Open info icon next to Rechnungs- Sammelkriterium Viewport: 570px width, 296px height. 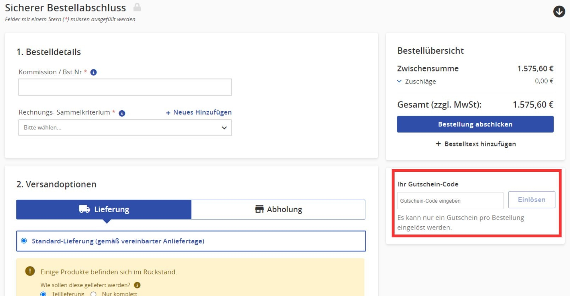122,113
